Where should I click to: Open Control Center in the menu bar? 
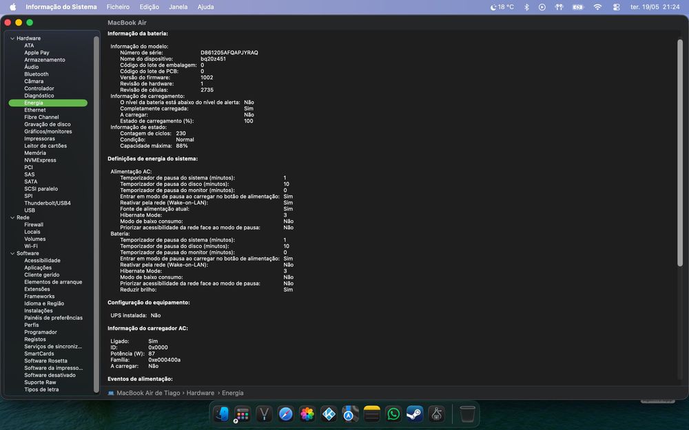click(x=617, y=7)
